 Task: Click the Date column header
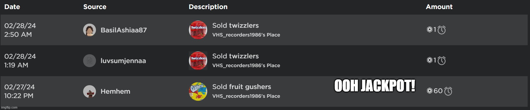click(x=12, y=7)
